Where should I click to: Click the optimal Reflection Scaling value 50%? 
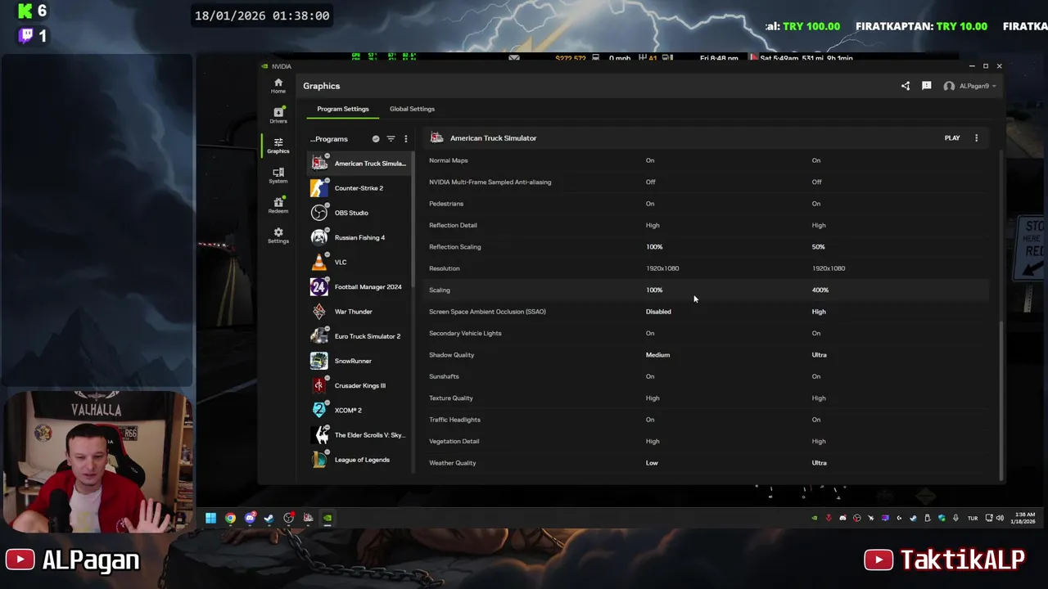pos(819,246)
